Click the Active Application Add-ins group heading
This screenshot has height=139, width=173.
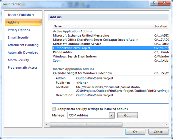[72, 31]
